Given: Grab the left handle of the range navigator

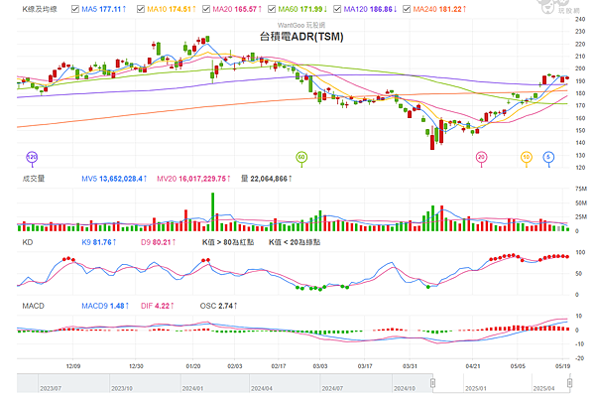Looking at the screenshot, I should click(x=433, y=383).
